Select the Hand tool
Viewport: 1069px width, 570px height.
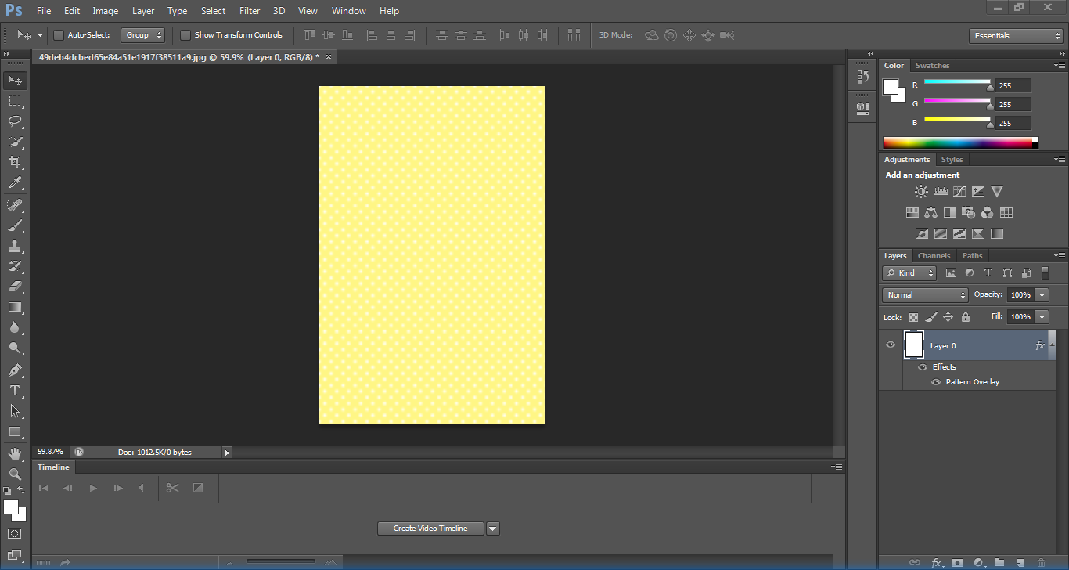tap(15, 453)
